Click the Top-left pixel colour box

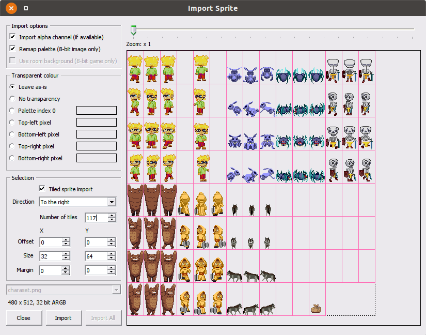[97, 123]
